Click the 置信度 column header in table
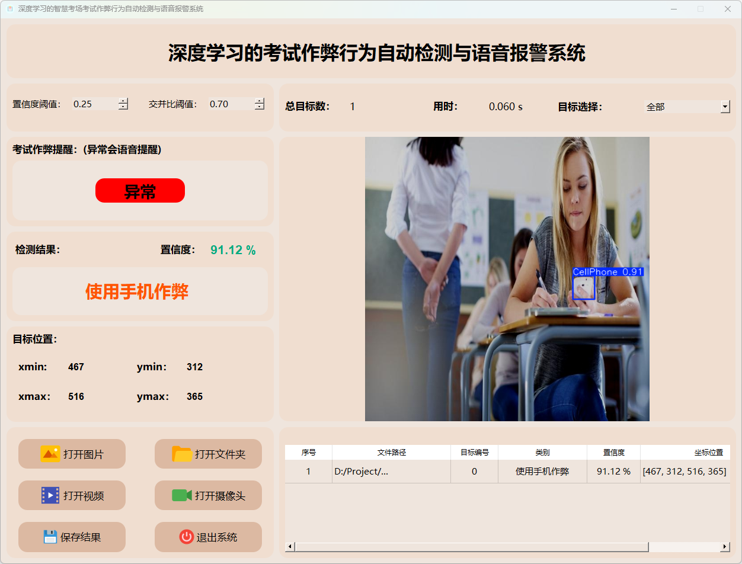 point(614,452)
